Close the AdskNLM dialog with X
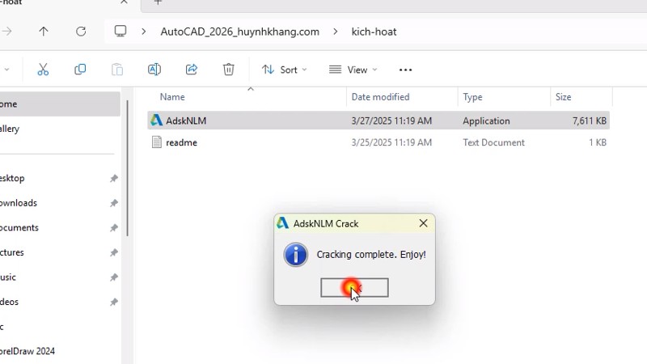Screen dimensions: 647x364 [423, 223]
